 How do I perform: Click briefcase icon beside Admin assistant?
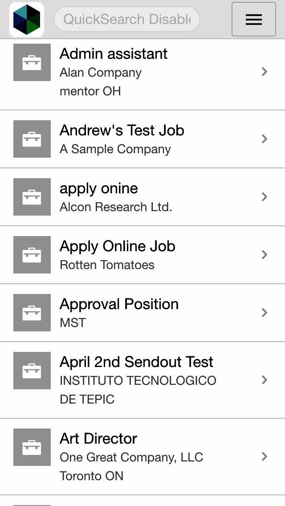pos(32,62)
